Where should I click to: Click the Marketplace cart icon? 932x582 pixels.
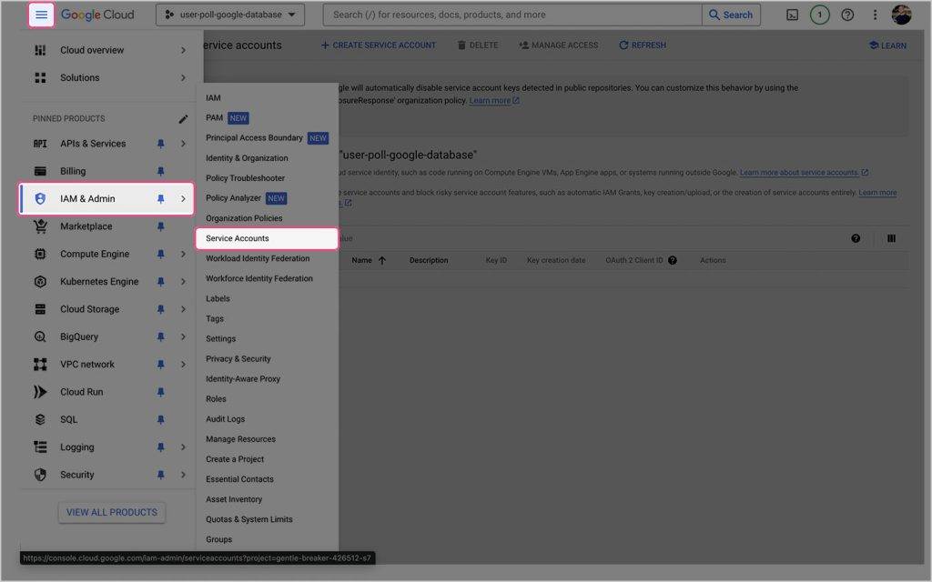[x=40, y=226]
